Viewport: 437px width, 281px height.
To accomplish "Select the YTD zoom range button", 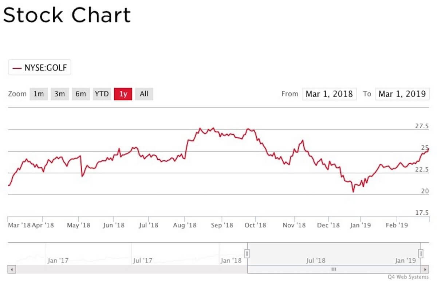I will point(102,94).
